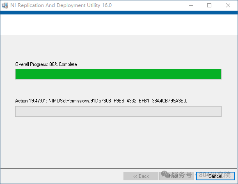Click the green Overall Progress bar
The image size is (238, 184).
click(118, 74)
